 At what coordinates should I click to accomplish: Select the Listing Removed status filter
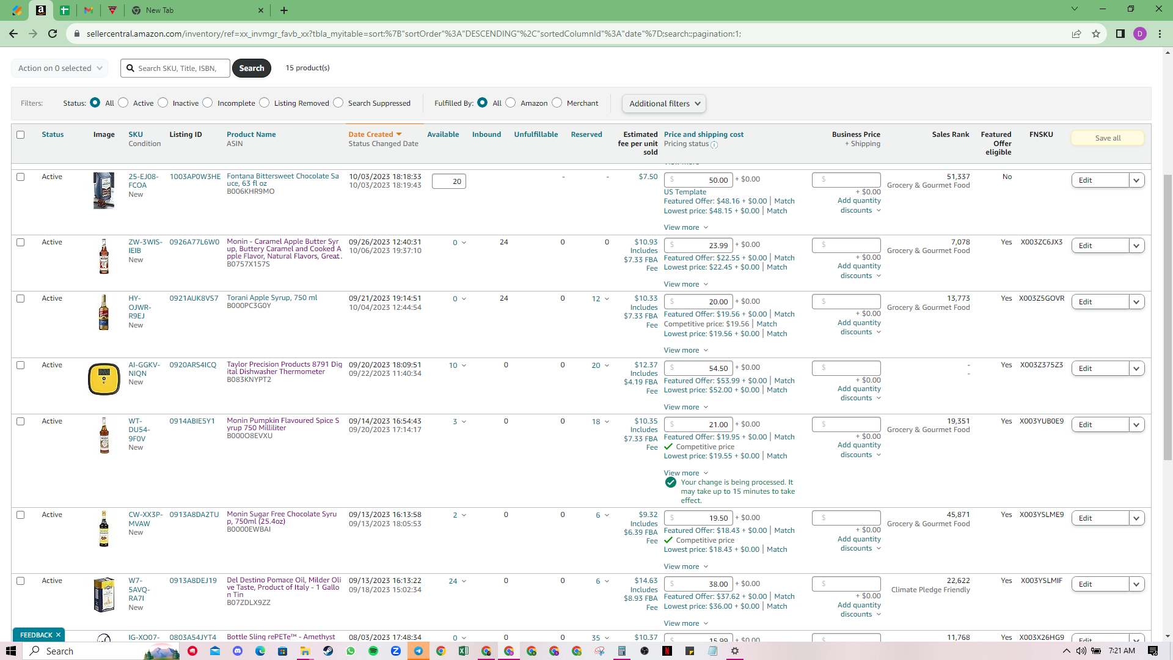pyautogui.click(x=265, y=103)
